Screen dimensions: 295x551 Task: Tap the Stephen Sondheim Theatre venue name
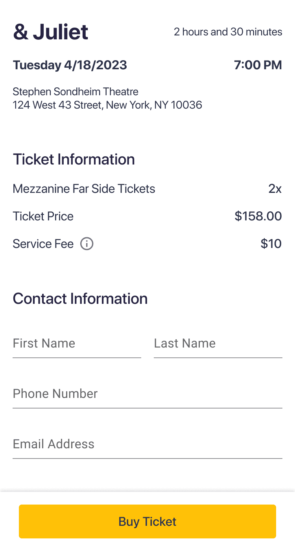76,92
